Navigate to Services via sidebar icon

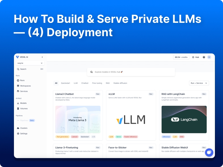coord(24,91)
